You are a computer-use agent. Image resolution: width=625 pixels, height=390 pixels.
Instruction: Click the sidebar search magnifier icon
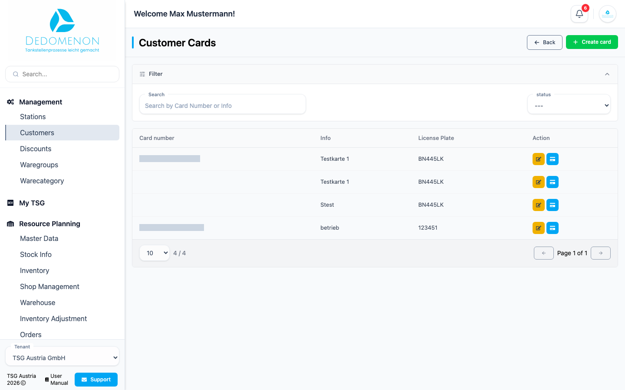[x=16, y=74]
